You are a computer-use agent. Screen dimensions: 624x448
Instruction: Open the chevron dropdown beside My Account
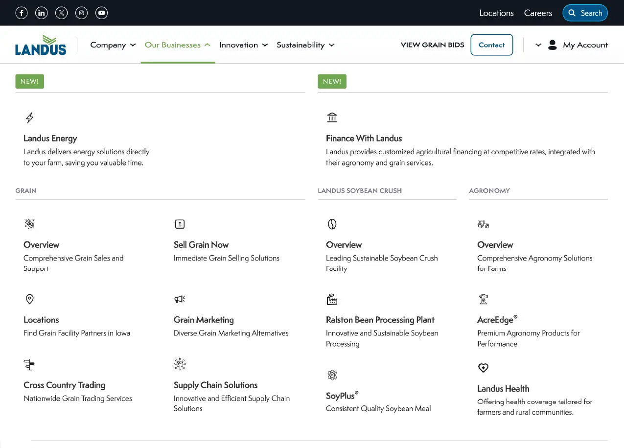(x=538, y=45)
